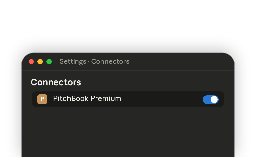The image size is (256, 157).
Task: Click the empty dark panel below connectors list
Action: pos(128,132)
